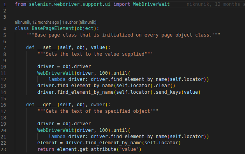Click the inline blame annotation on line 1

(x=216, y=4)
